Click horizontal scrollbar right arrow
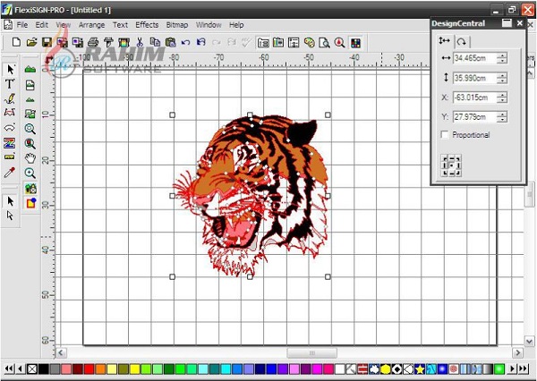 point(518,352)
